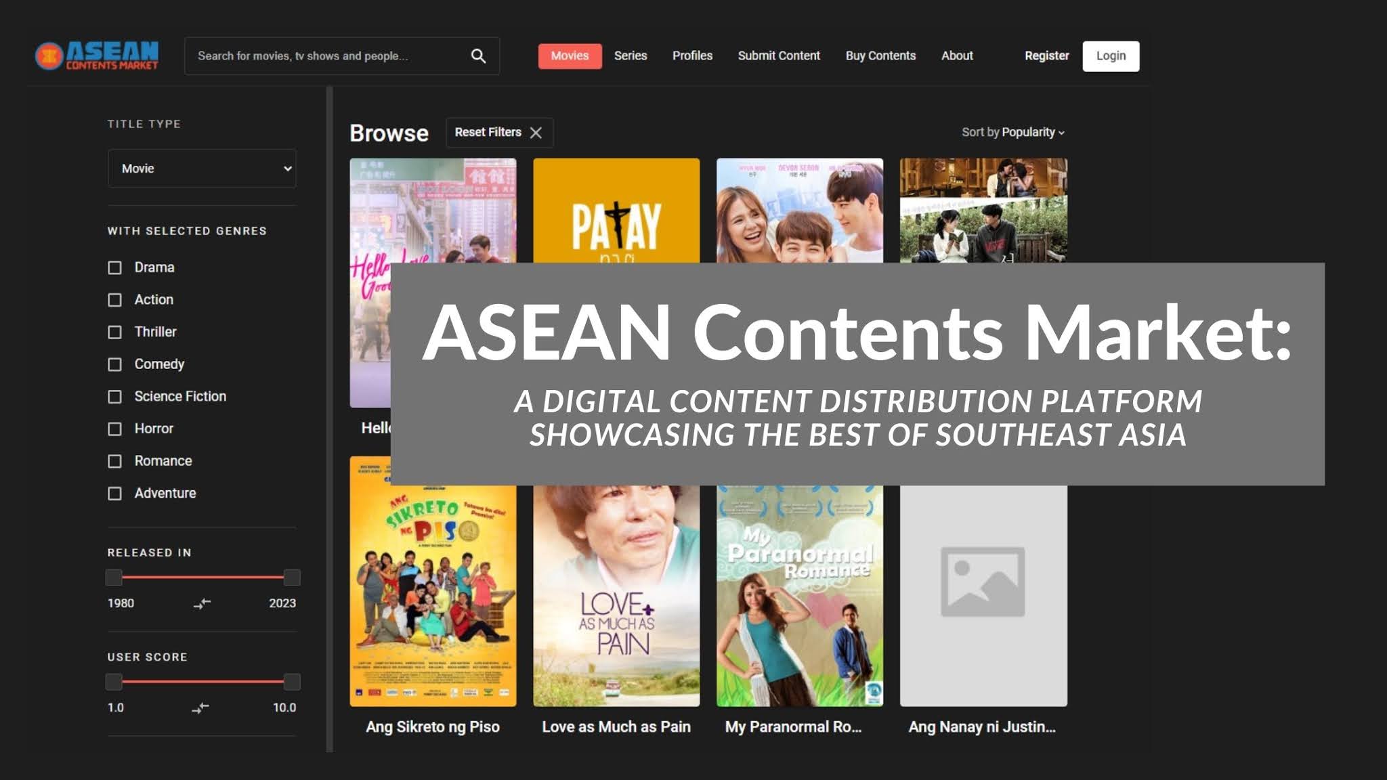
Task: Toggle the Horror genre checkbox
Action: pos(115,429)
